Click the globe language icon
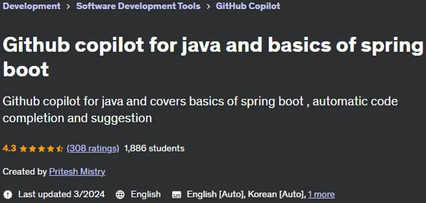This screenshot has height=203, width=426. (x=120, y=194)
